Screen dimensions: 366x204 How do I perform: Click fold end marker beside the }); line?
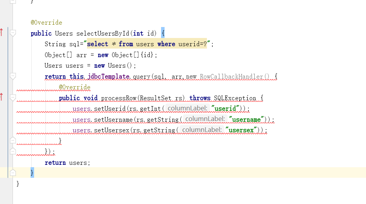(x=13, y=151)
